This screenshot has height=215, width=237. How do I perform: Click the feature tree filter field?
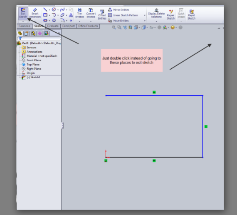[39, 39]
